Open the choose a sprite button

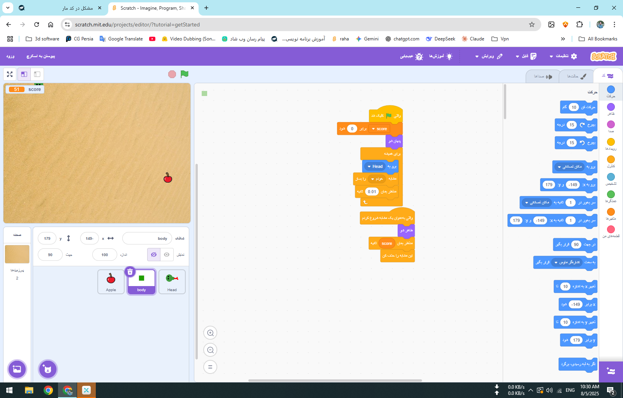pyautogui.click(x=48, y=369)
